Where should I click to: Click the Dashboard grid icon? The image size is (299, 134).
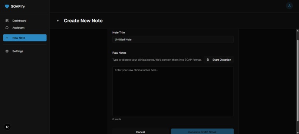(7, 21)
